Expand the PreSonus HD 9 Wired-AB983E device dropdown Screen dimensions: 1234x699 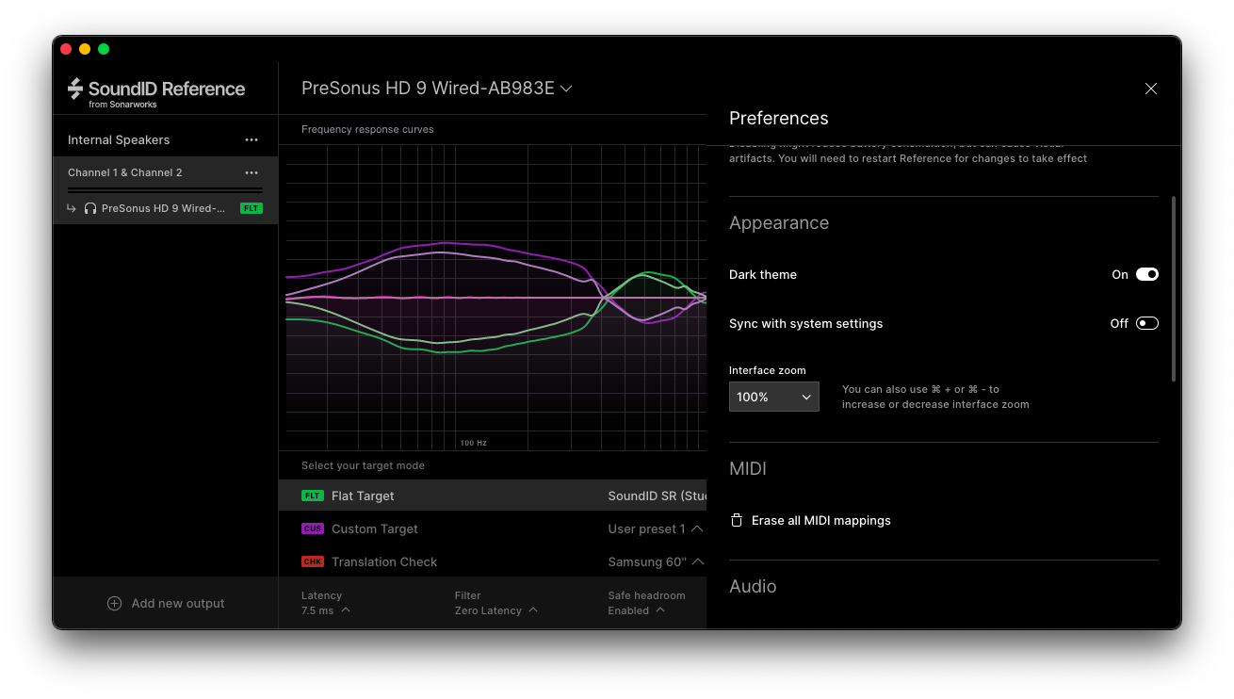coord(437,89)
